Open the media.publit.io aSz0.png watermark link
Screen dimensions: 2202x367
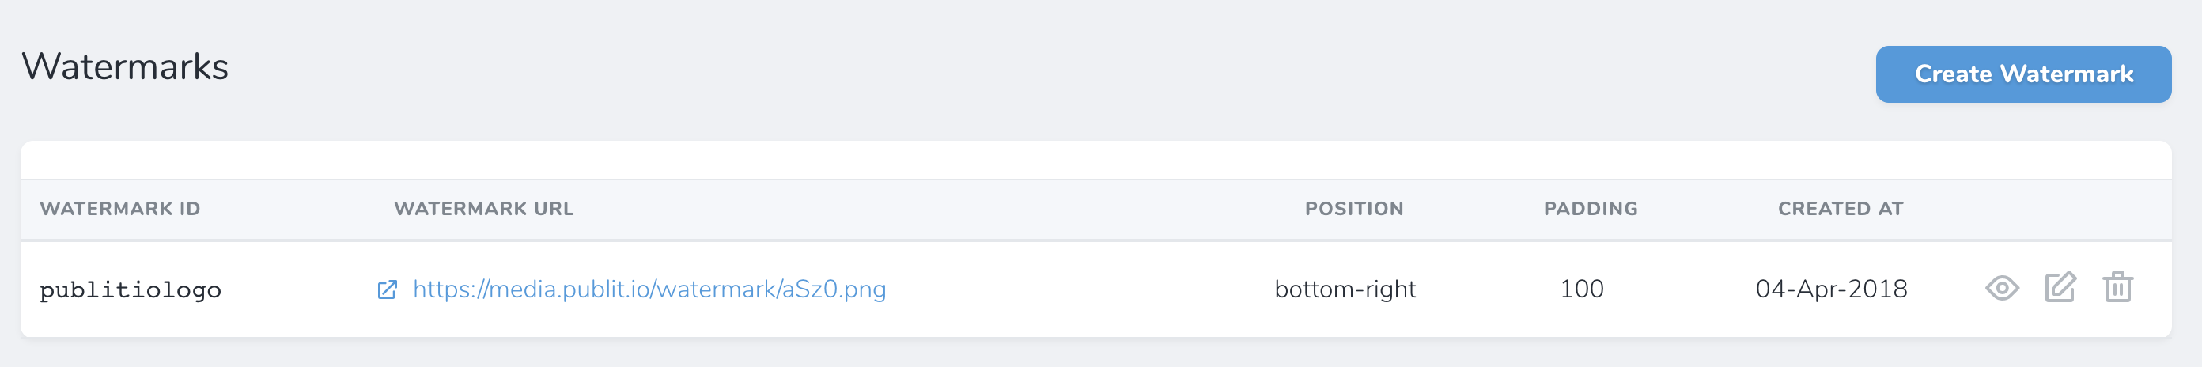click(649, 289)
